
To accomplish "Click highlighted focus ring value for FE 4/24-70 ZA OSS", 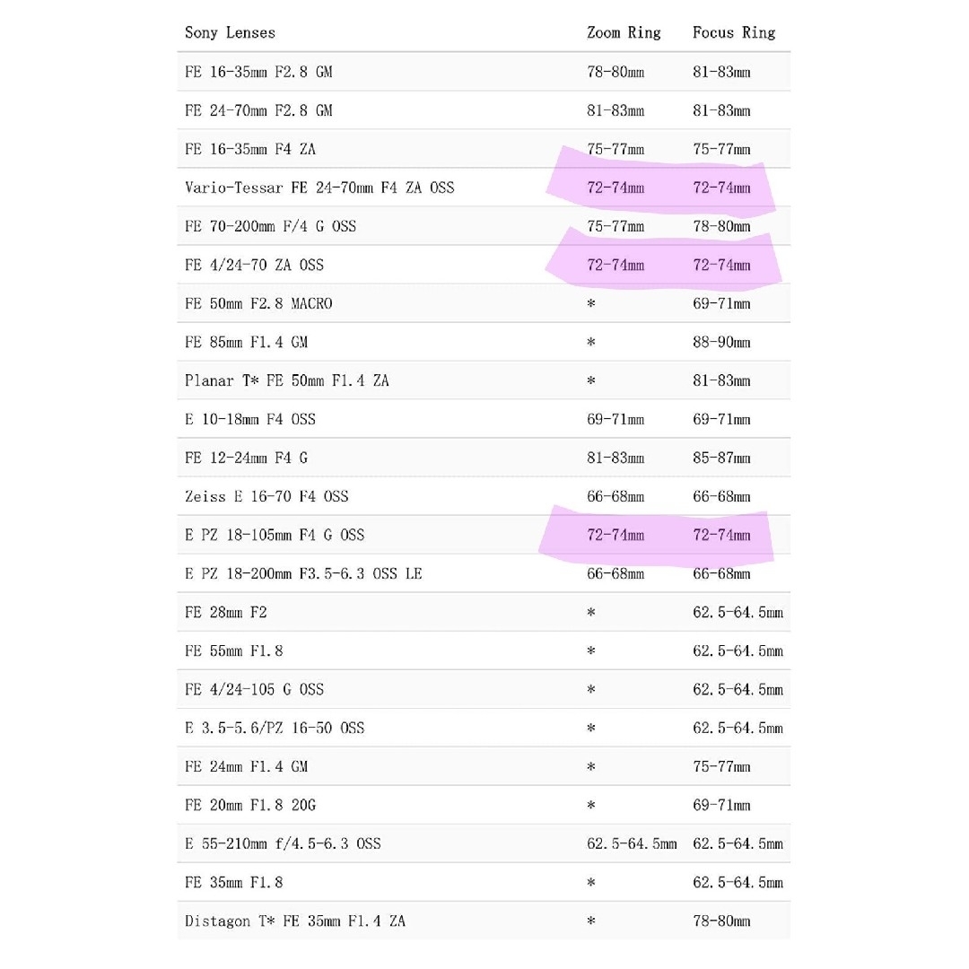I will [721, 265].
